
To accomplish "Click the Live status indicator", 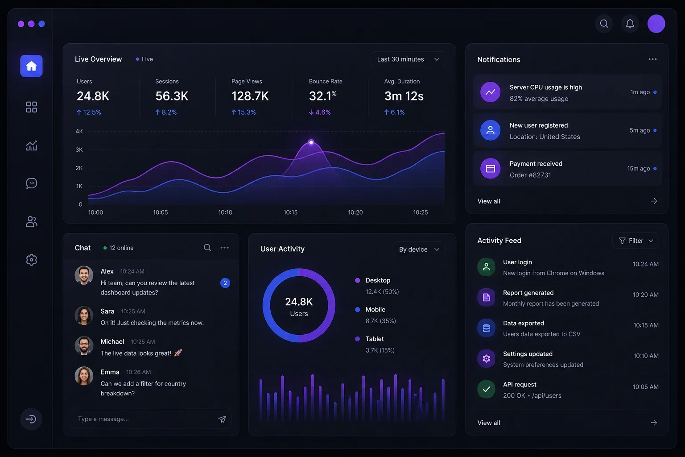I will [144, 59].
